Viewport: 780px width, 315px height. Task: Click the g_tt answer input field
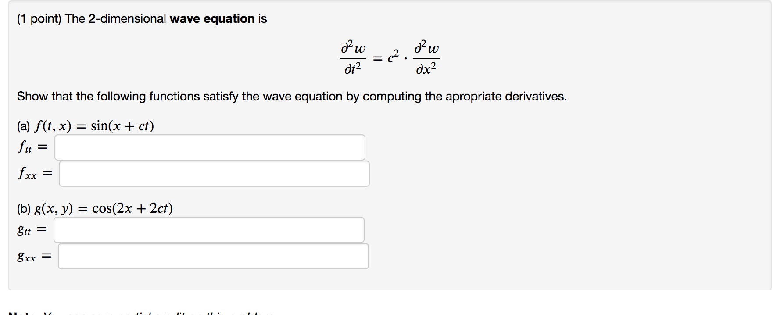point(209,229)
